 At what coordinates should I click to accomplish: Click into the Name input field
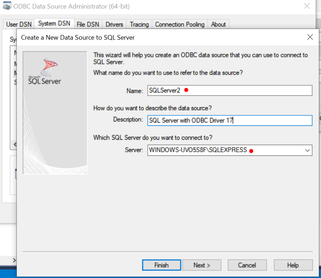230,90
